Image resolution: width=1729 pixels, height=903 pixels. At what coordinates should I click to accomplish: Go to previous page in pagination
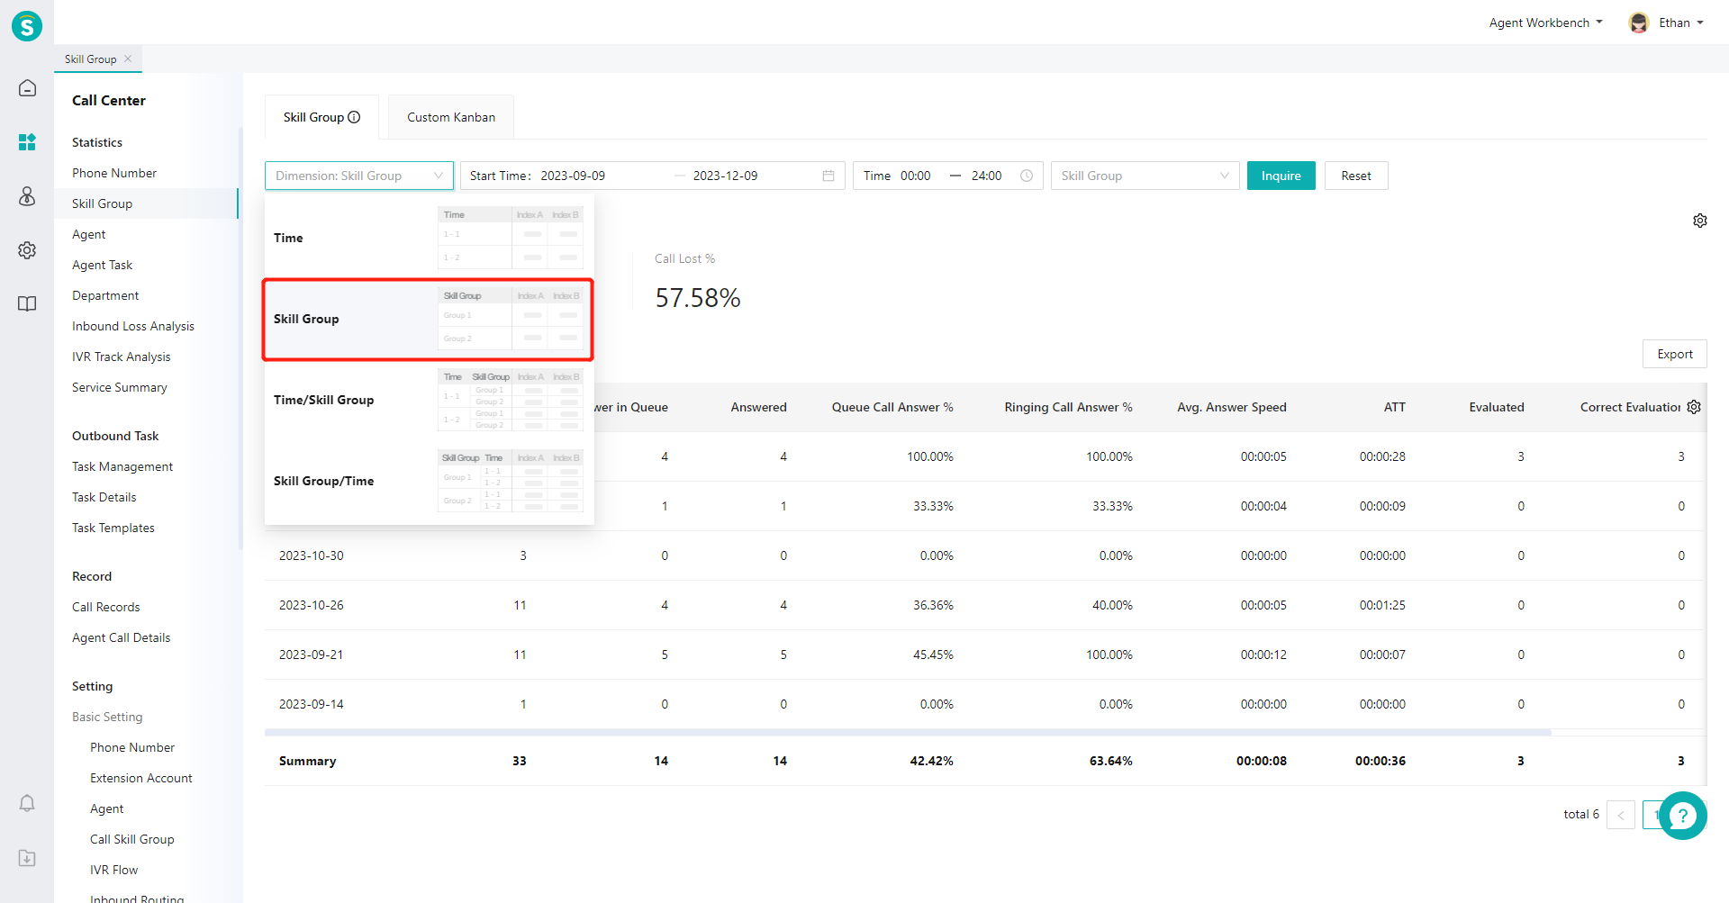point(1621,815)
